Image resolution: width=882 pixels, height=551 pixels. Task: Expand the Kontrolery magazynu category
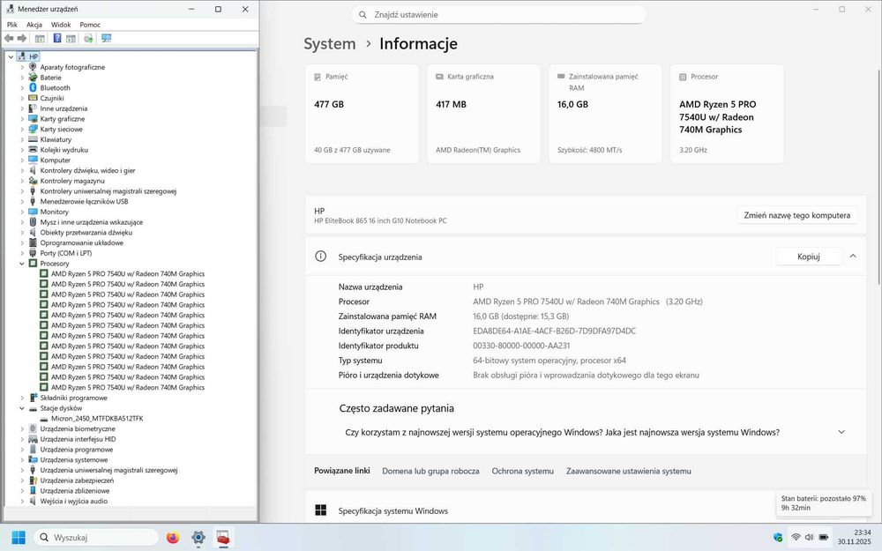22,181
